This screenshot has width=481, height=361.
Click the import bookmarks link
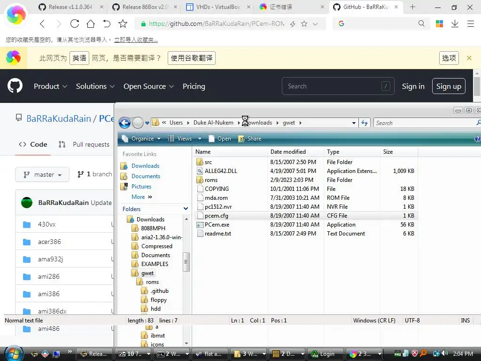coord(136,39)
